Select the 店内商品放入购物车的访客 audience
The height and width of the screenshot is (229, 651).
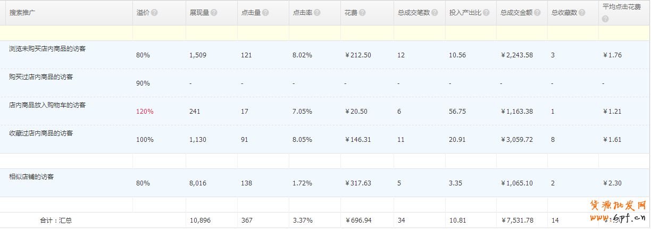click(x=47, y=105)
